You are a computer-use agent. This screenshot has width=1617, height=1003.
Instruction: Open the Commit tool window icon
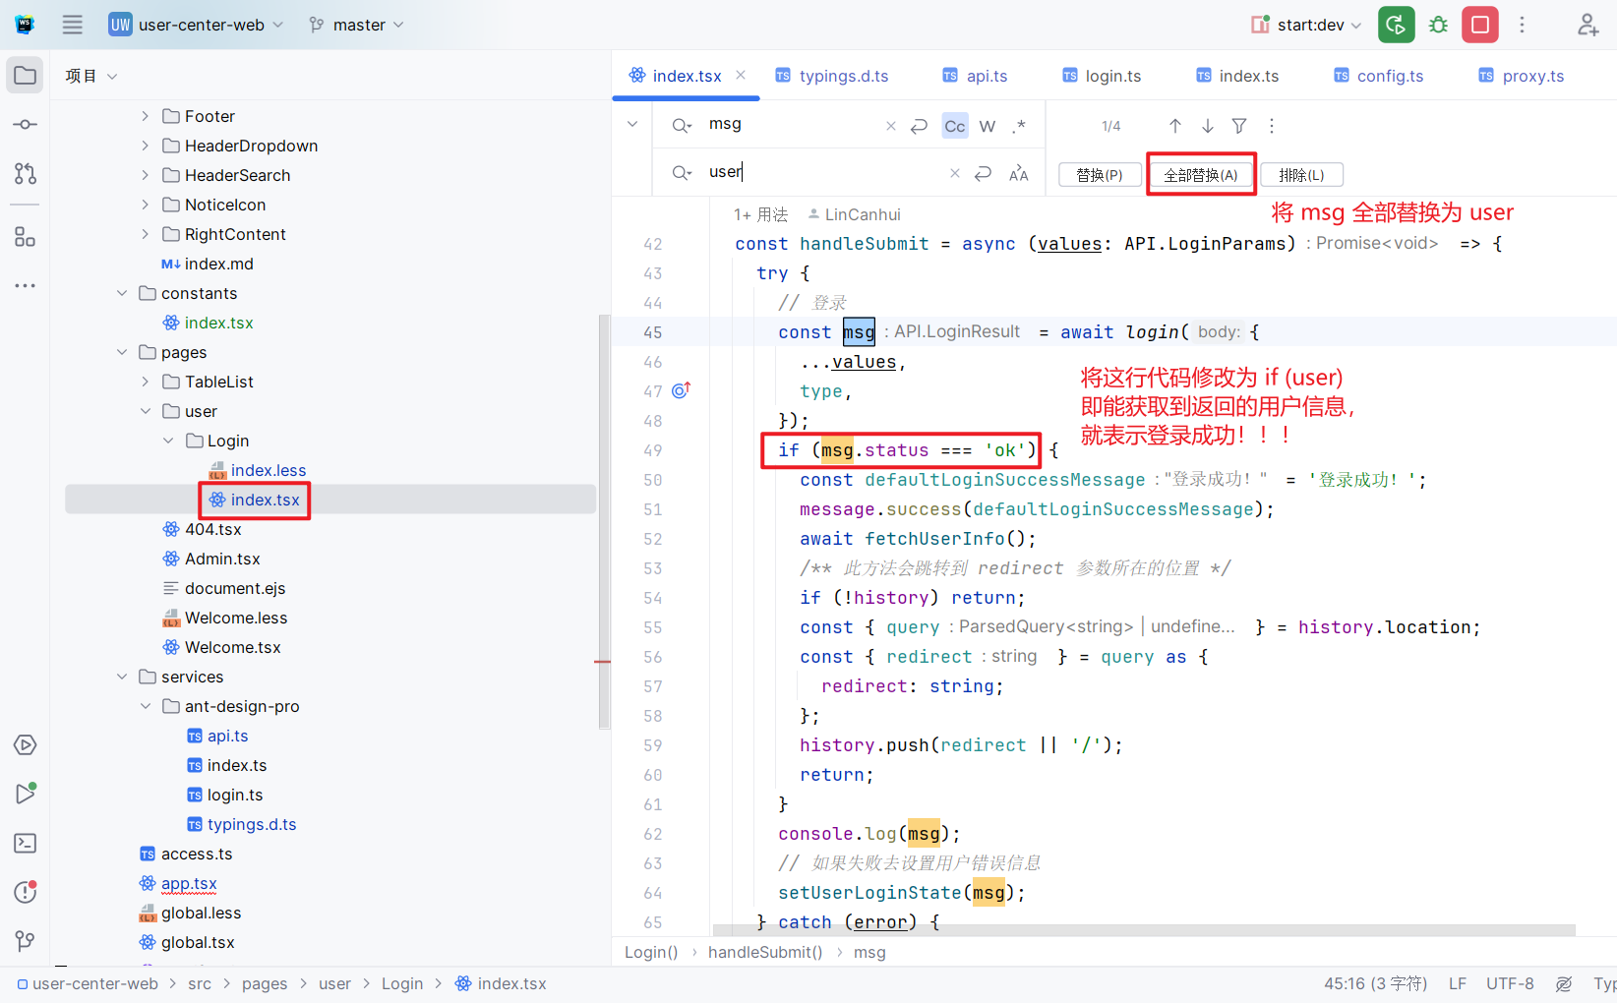click(x=25, y=125)
